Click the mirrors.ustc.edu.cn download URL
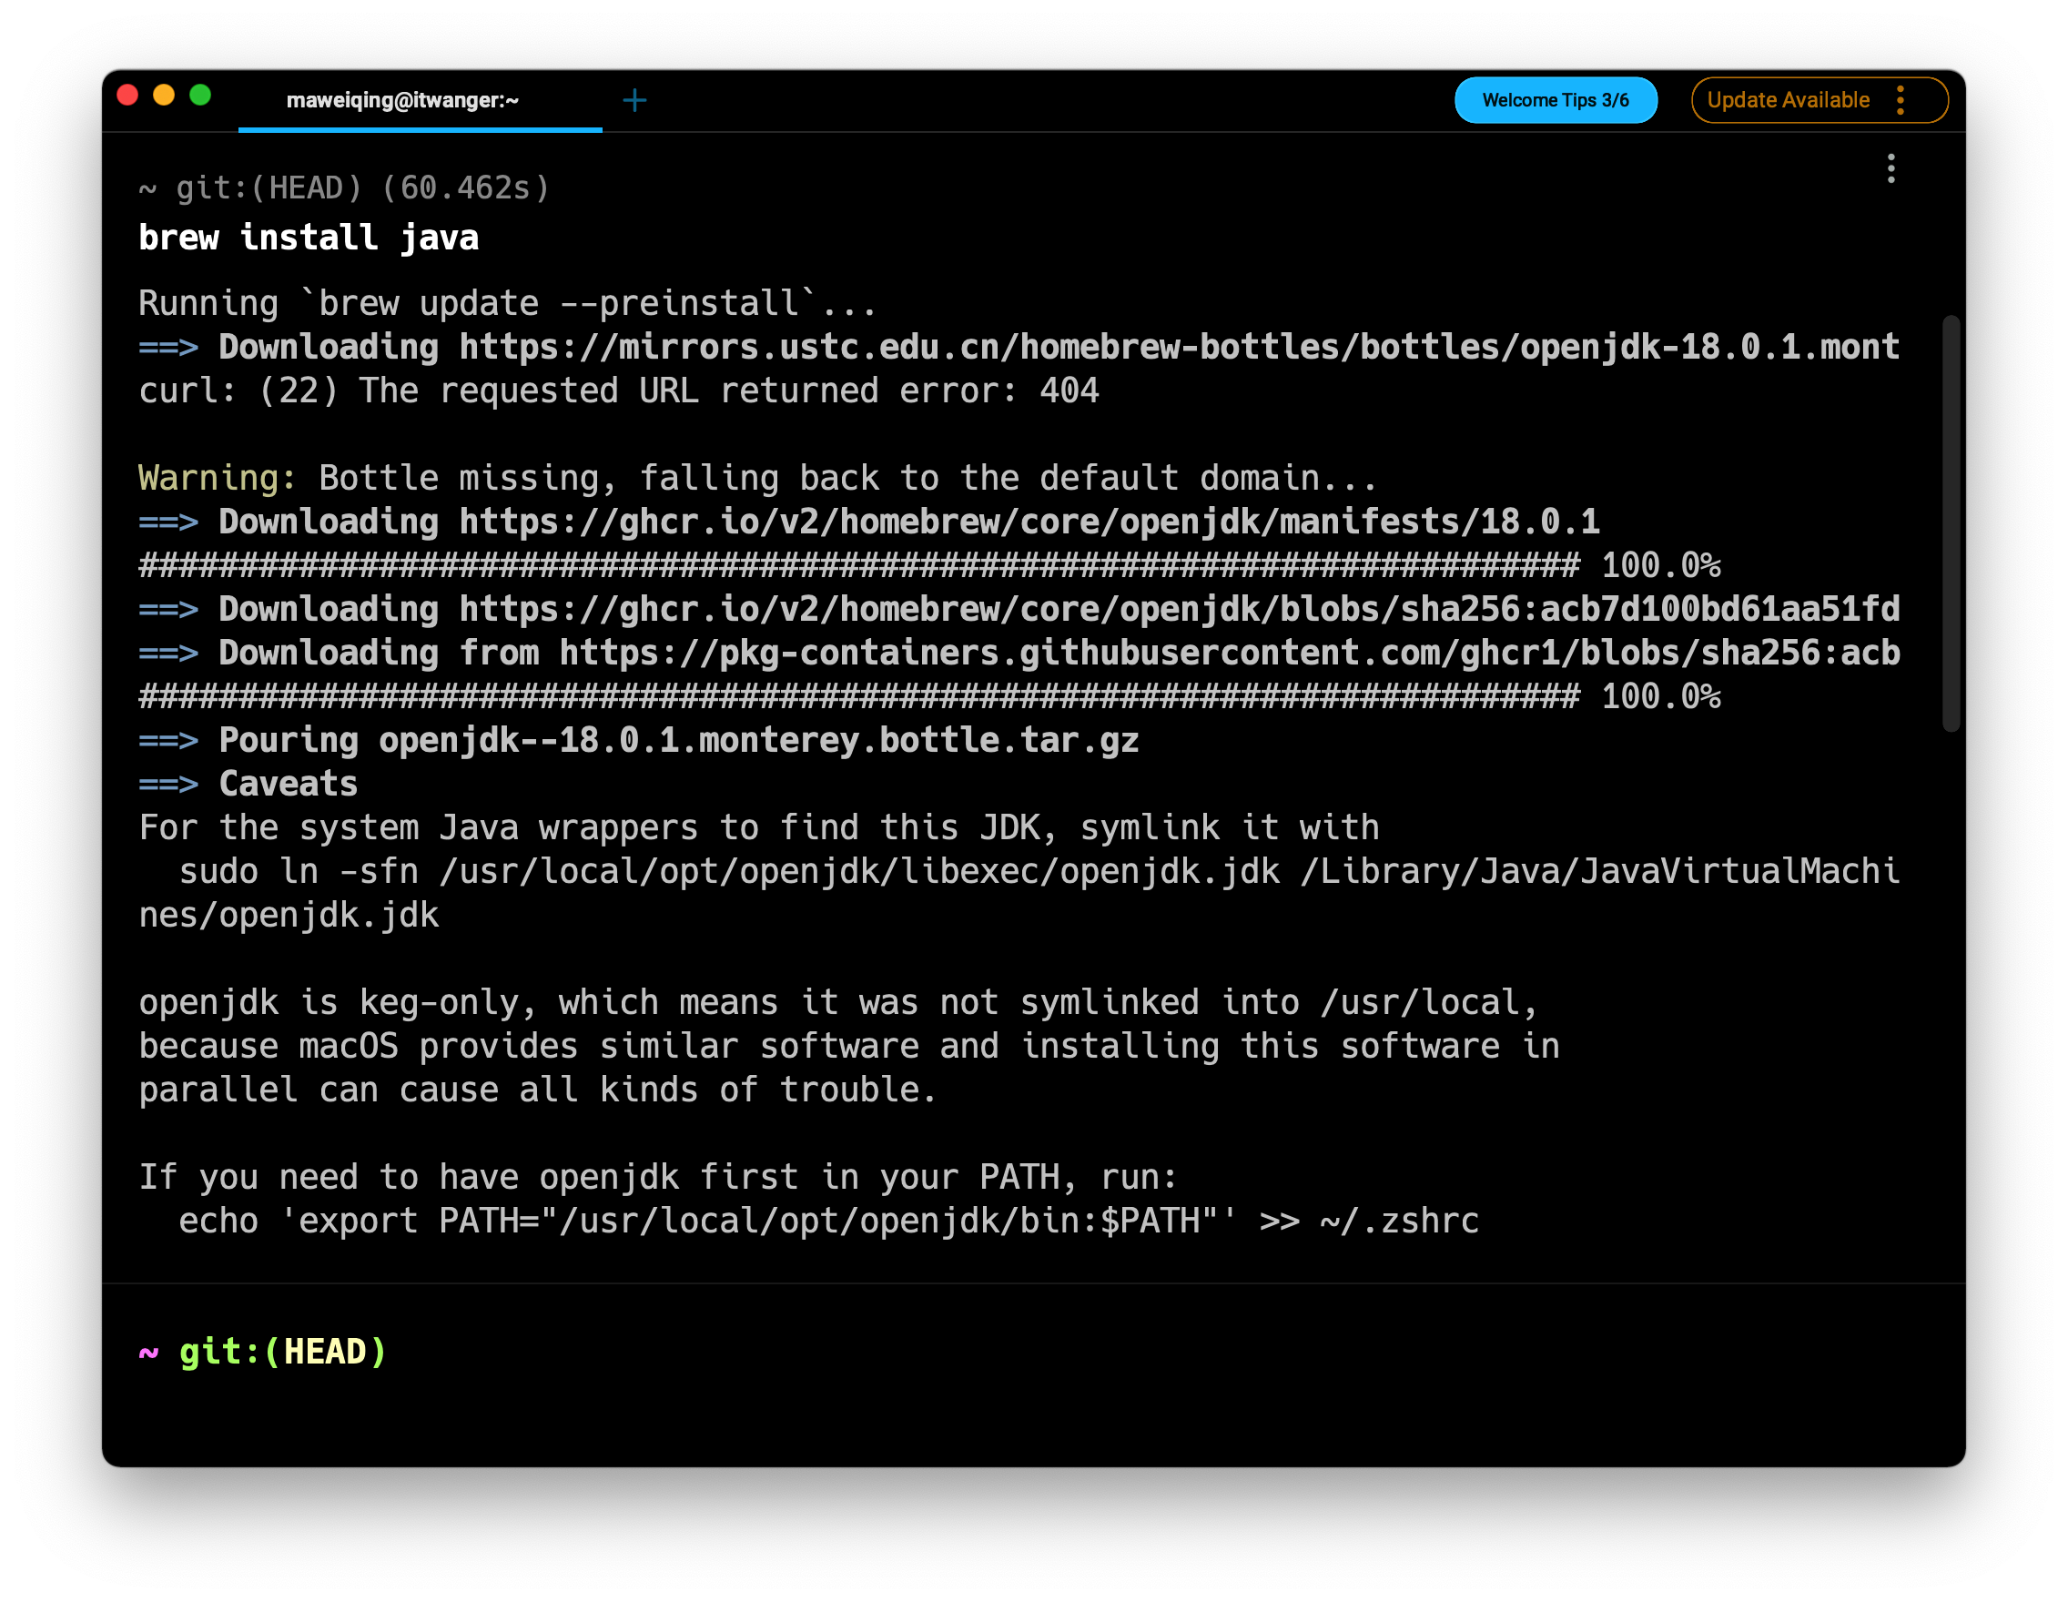 point(1179,348)
